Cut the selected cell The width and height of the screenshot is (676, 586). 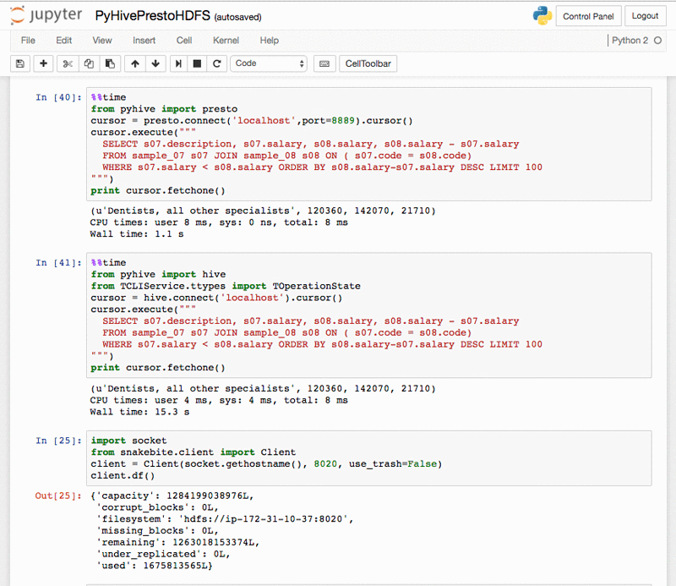tap(67, 63)
